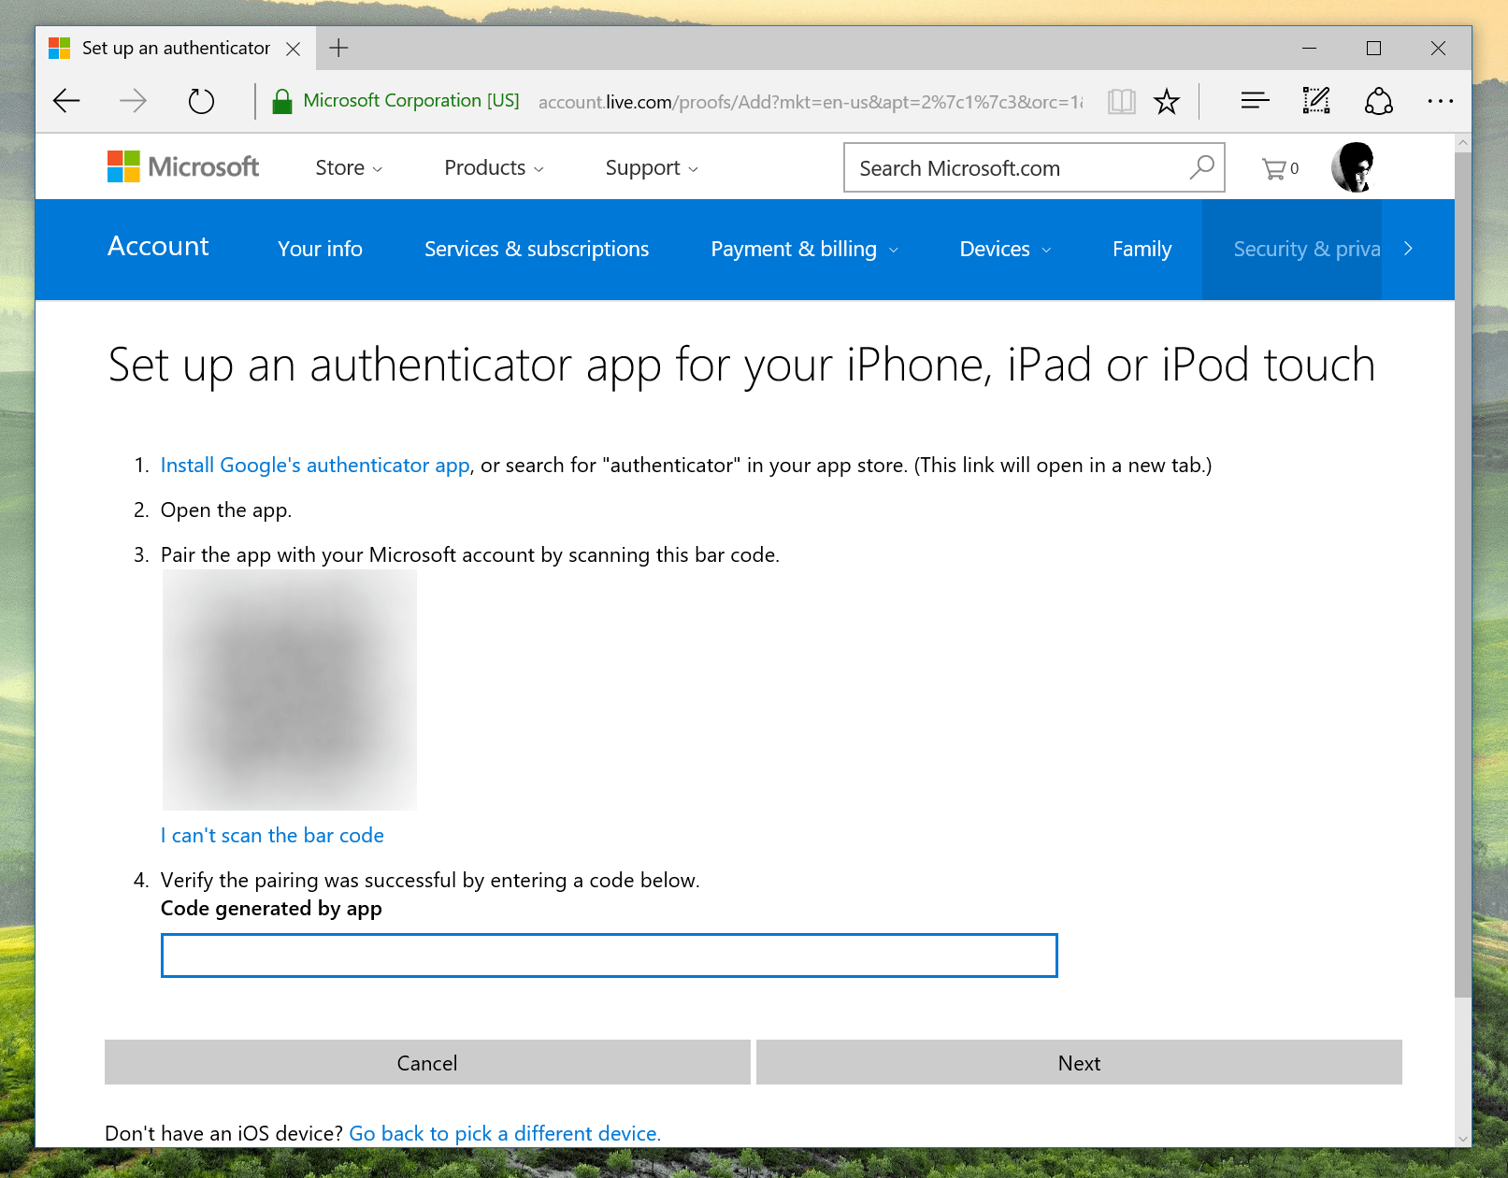Open Services & subscriptions tab
The width and height of the screenshot is (1508, 1178).
click(537, 249)
